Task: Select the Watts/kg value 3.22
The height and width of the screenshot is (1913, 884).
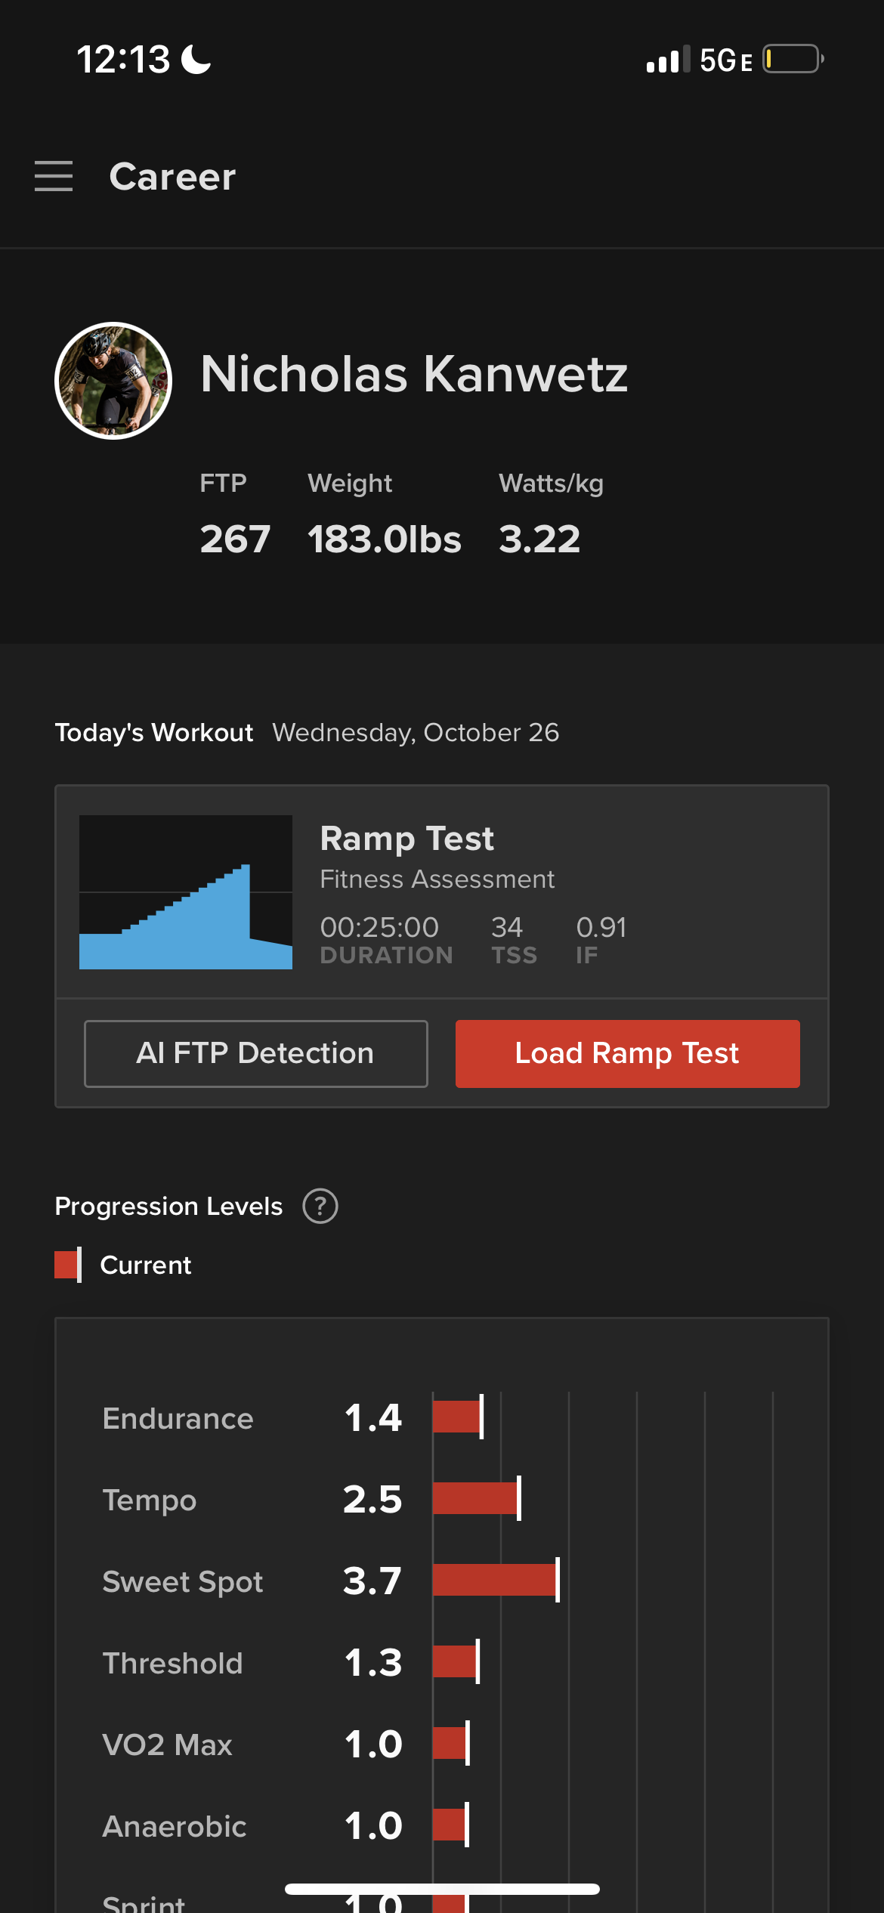Action: [539, 539]
